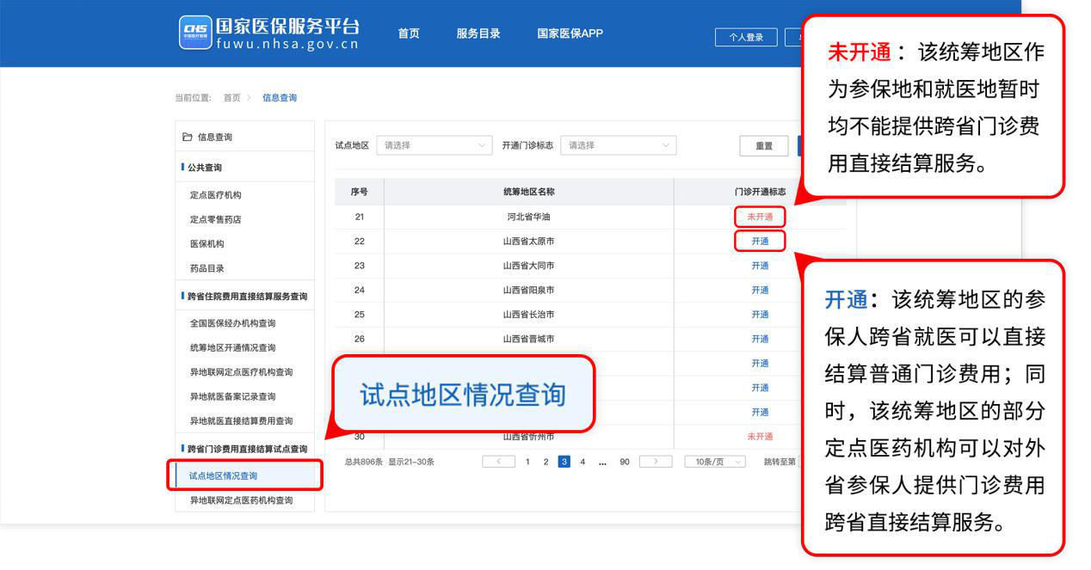The height and width of the screenshot is (570, 1091).
Task: Open 首页 in the top navigation
Action: (409, 34)
